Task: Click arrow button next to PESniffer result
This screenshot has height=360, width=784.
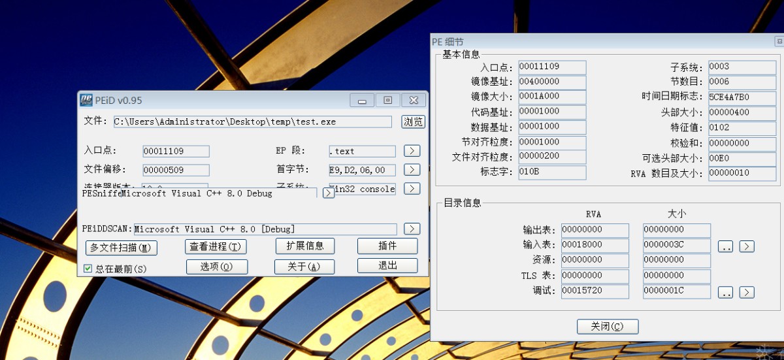Action: [x=329, y=193]
